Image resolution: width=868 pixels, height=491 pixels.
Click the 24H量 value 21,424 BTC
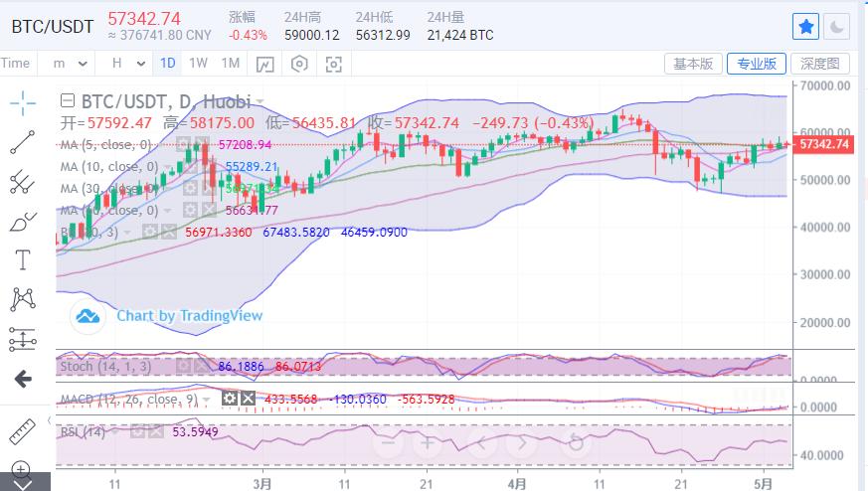tap(460, 36)
